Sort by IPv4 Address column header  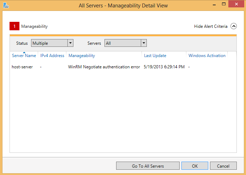tap(52, 56)
